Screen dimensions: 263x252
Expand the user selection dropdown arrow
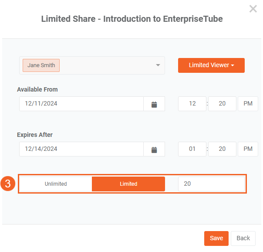158,65
